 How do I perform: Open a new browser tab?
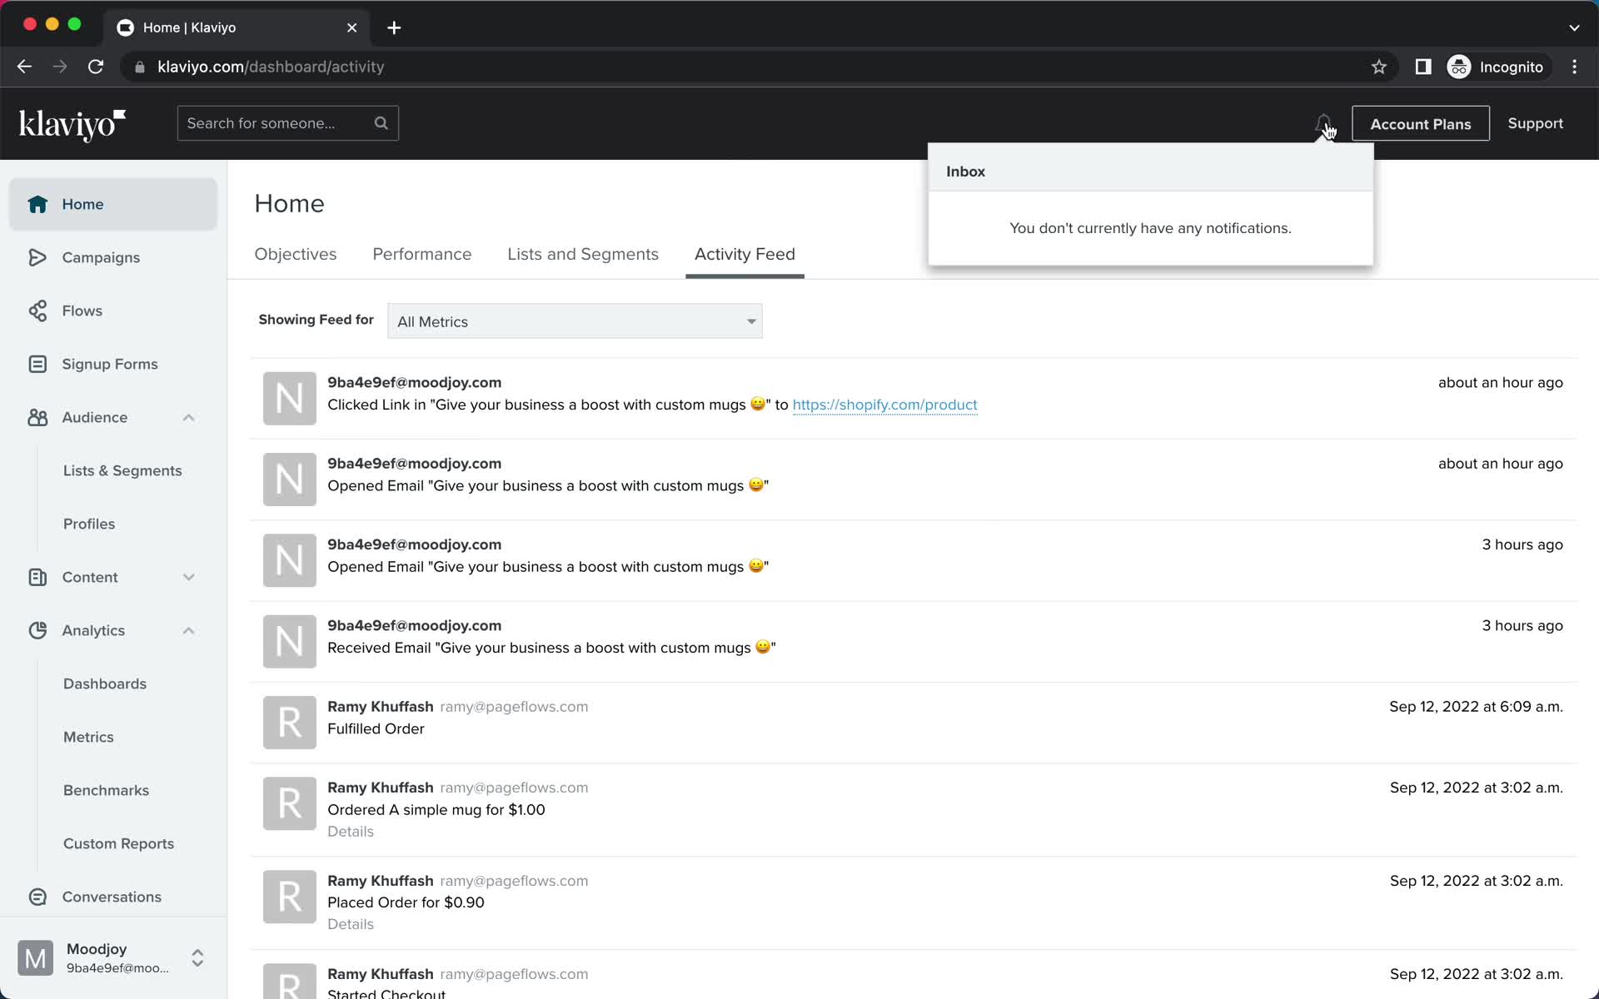click(x=394, y=27)
